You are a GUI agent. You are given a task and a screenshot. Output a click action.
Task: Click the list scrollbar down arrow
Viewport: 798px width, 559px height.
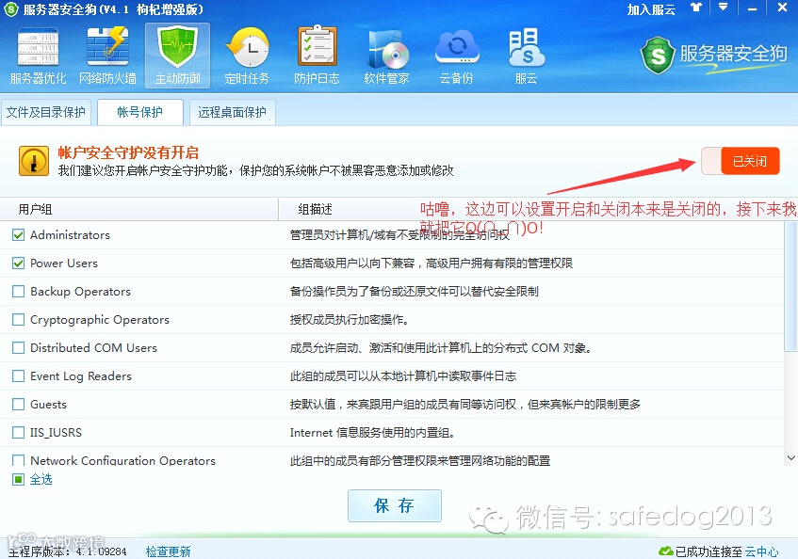[790, 458]
